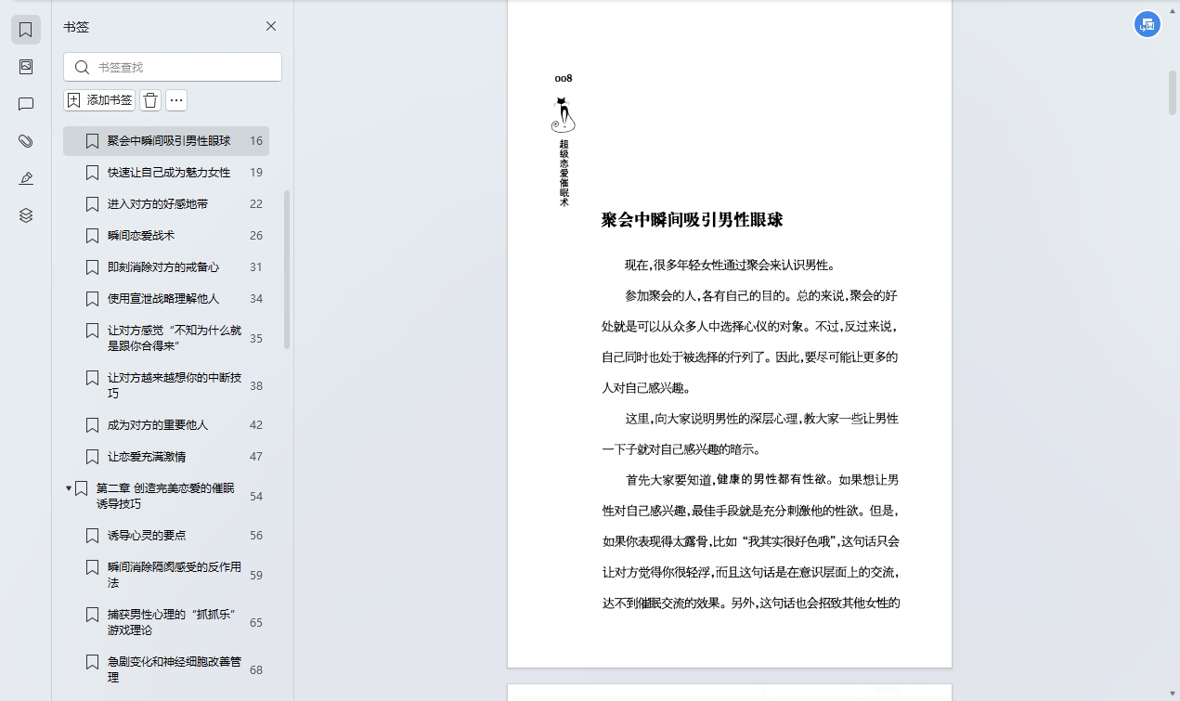Open the page thumbnails panel icon
This screenshot has height=701, width=1180.
pos(26,67)
